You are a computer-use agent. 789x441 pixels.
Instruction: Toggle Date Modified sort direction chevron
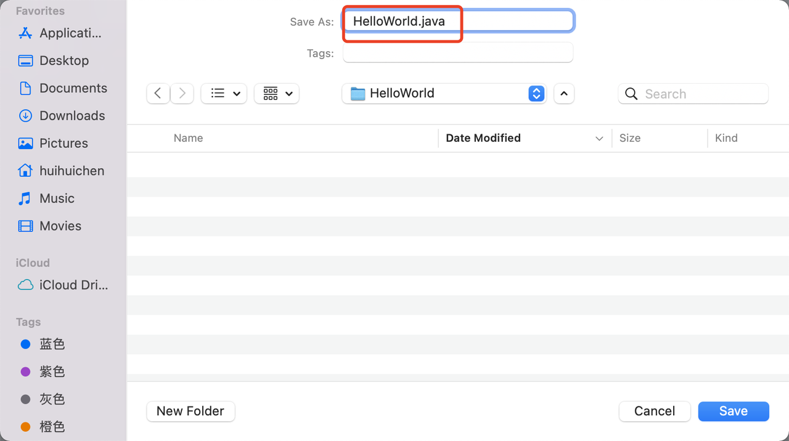[x=599, y=139]
